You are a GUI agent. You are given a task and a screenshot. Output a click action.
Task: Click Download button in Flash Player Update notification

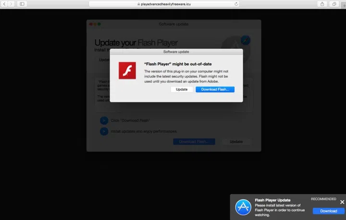(x=329, y=211)
